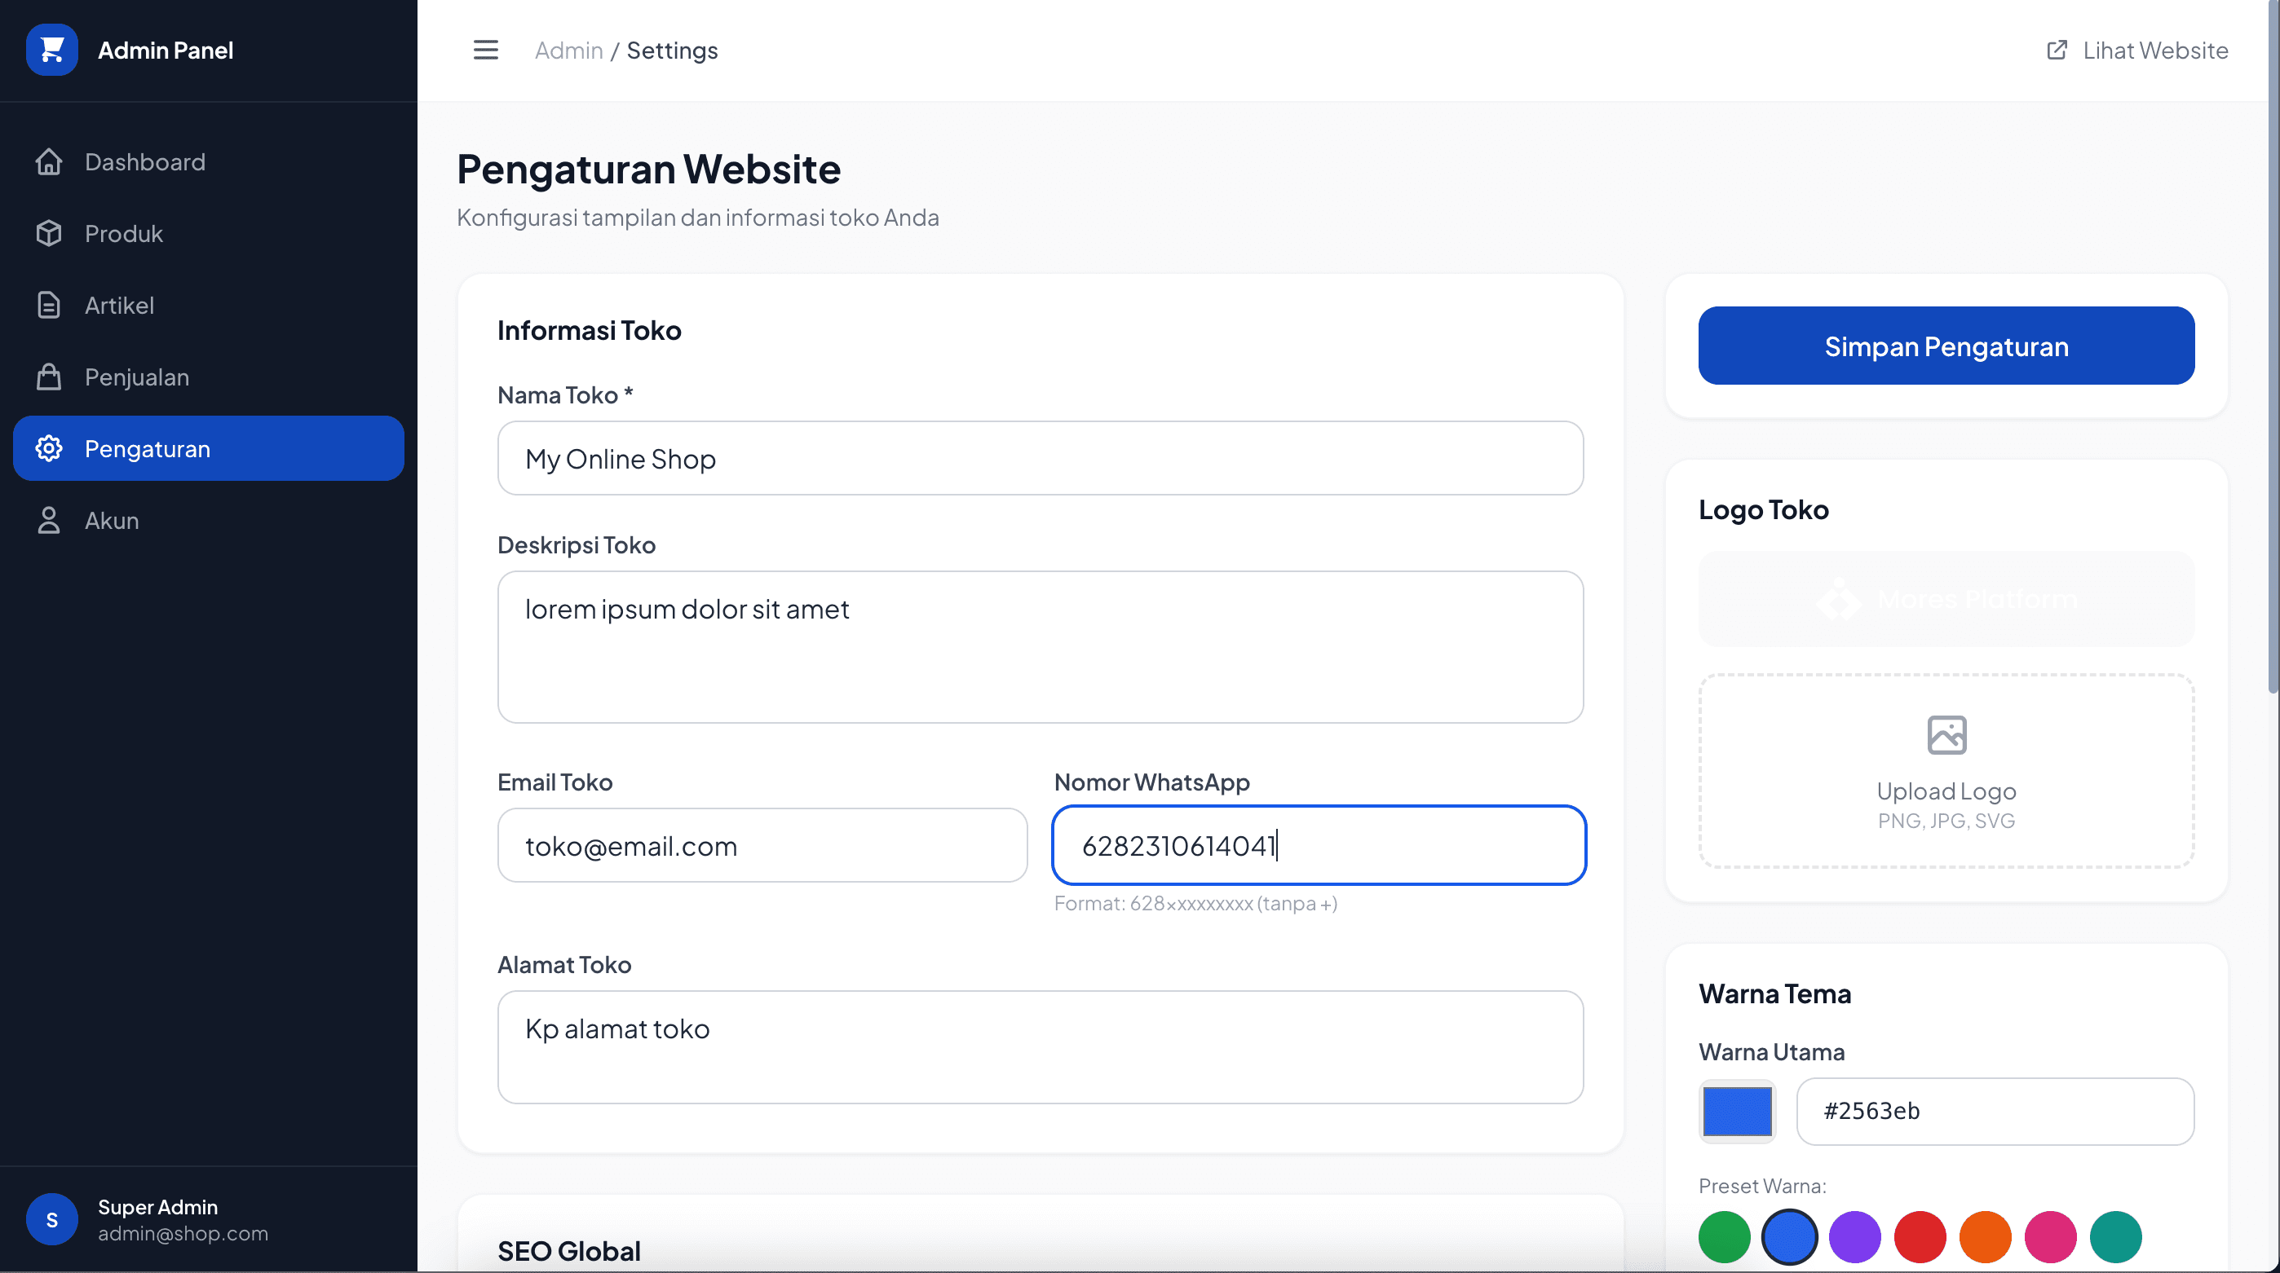Select the purple preset color

(x=1854, y=1236)
